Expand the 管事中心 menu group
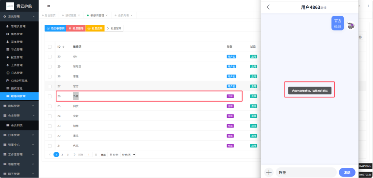This screenshot has height=178, width=373. [x=19, y=145]
